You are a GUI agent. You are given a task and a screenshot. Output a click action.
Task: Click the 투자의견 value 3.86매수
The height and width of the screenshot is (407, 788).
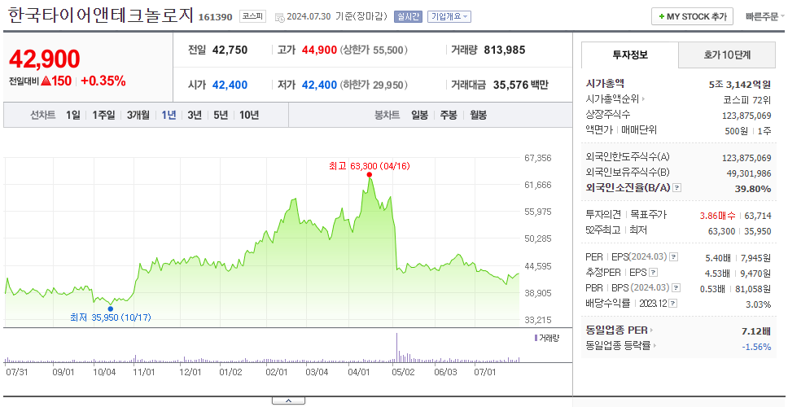pyautogui.click(x=718, y=216)
